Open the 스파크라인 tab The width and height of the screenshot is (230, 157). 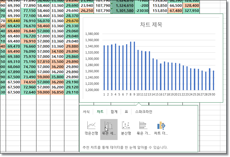(x=143, y=112)
